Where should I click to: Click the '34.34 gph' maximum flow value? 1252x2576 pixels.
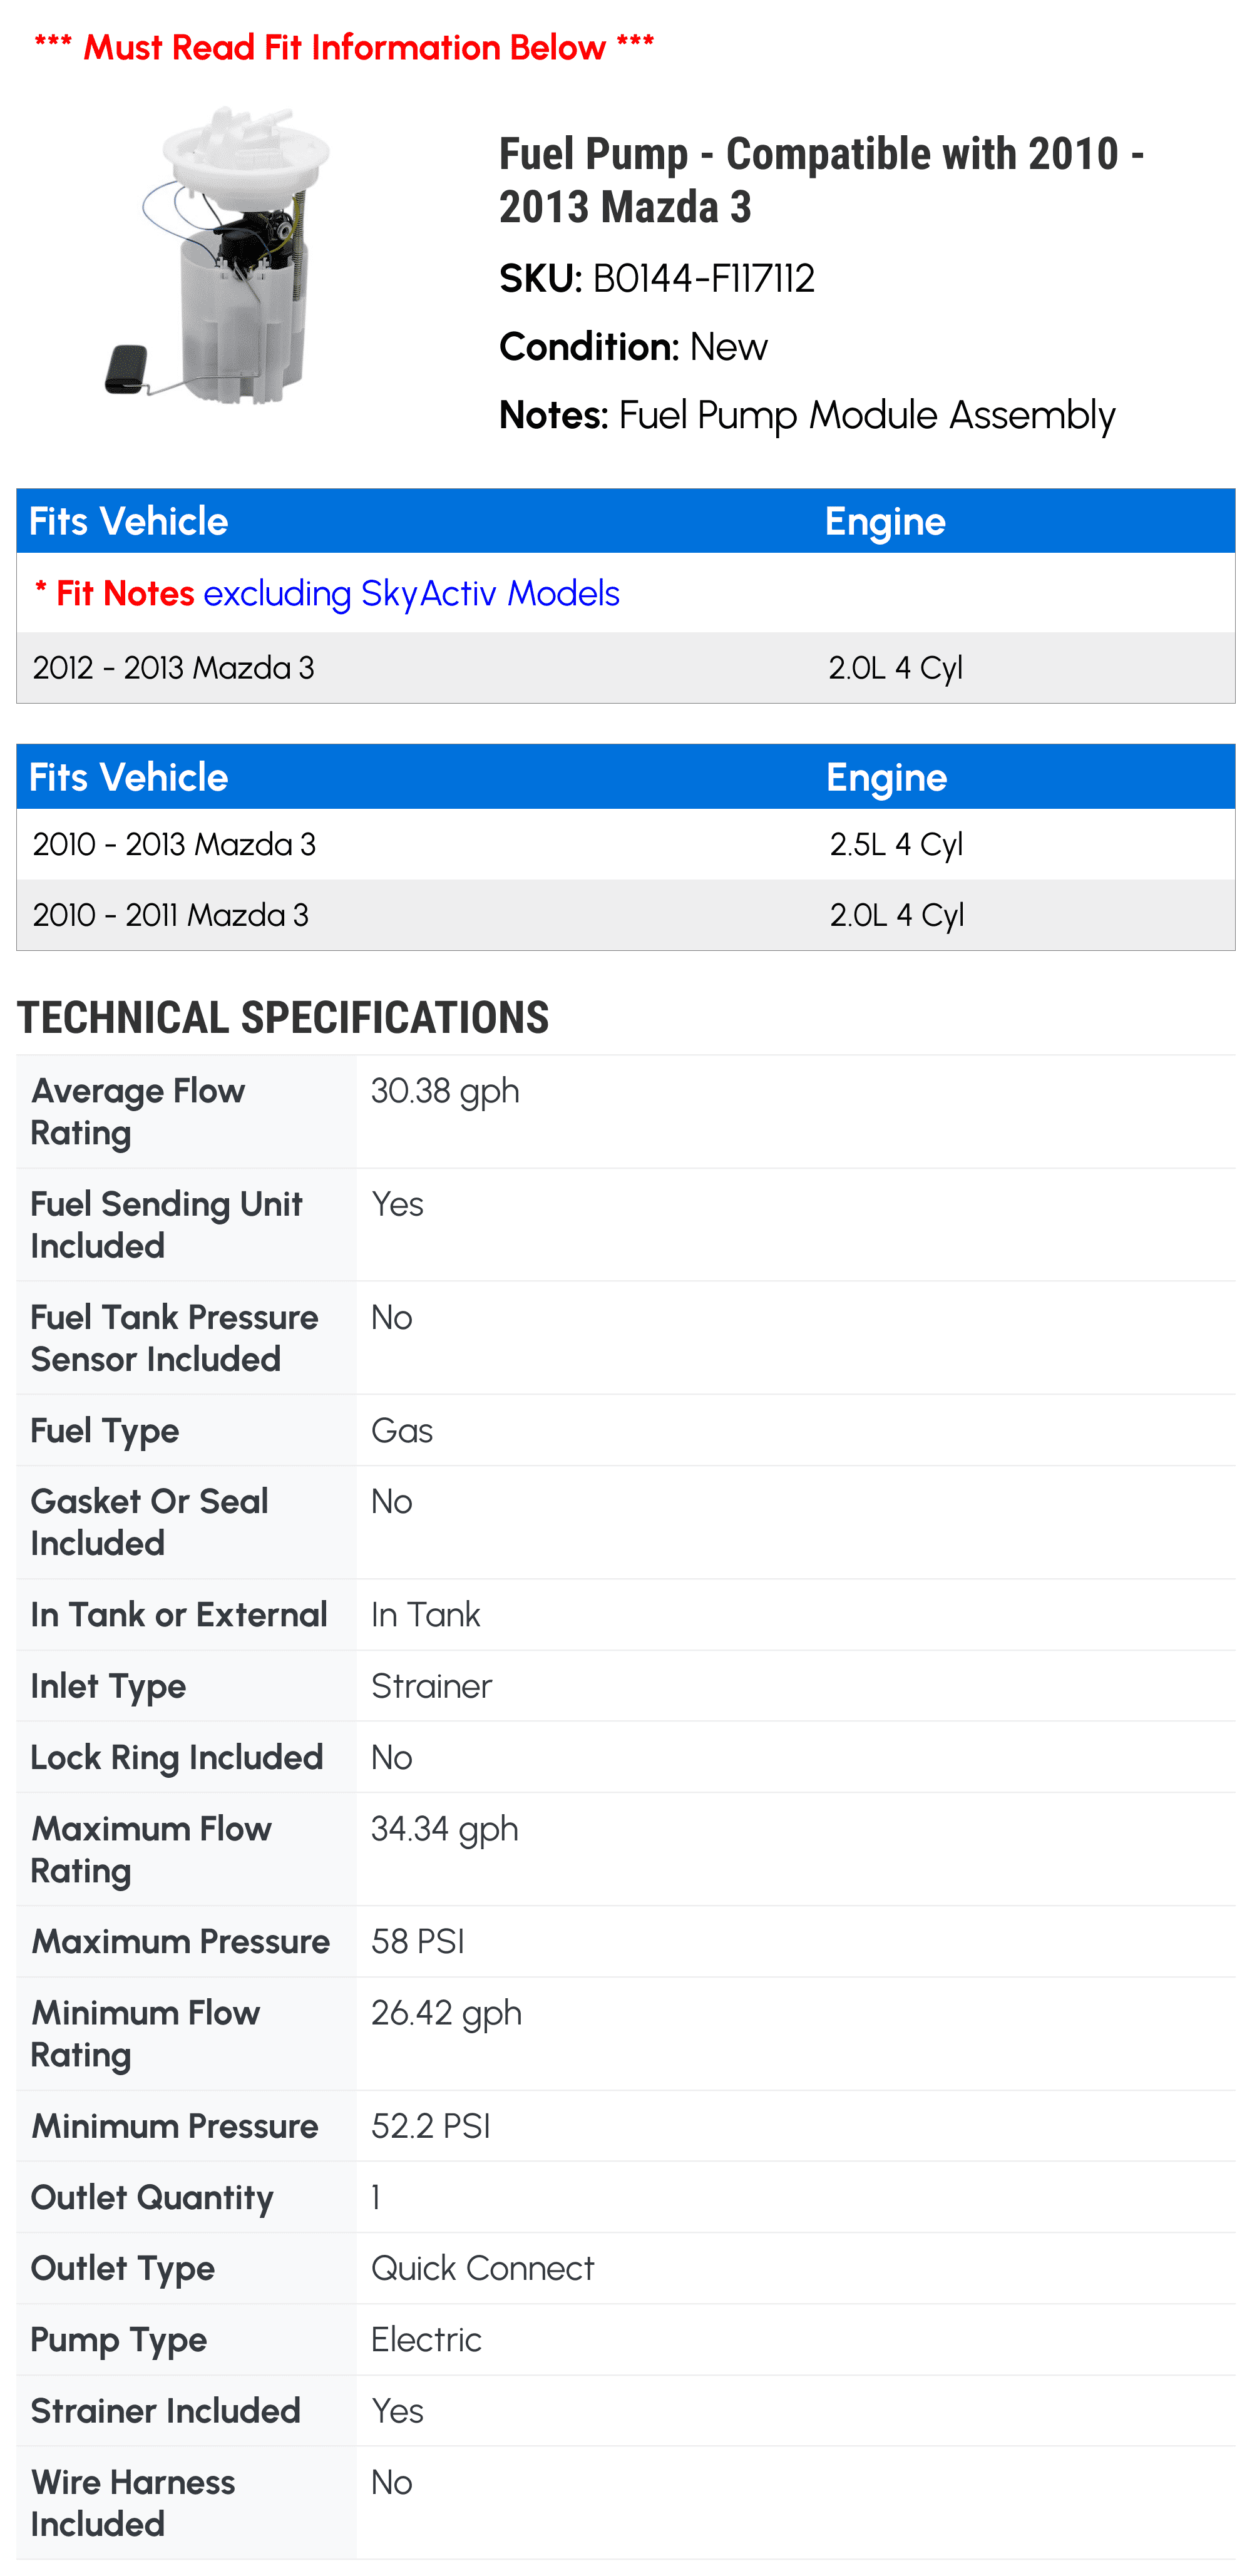[x=444, y=1829]
